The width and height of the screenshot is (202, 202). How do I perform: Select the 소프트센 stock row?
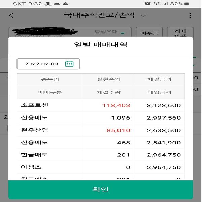34,105
